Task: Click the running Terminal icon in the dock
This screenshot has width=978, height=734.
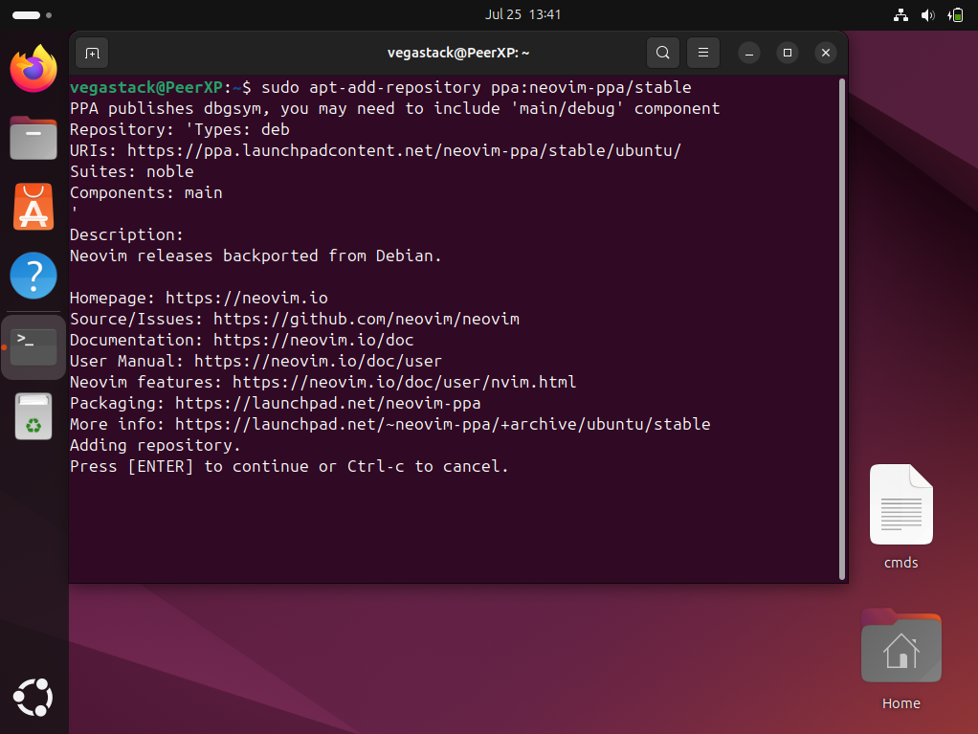Action: [33, 346]
